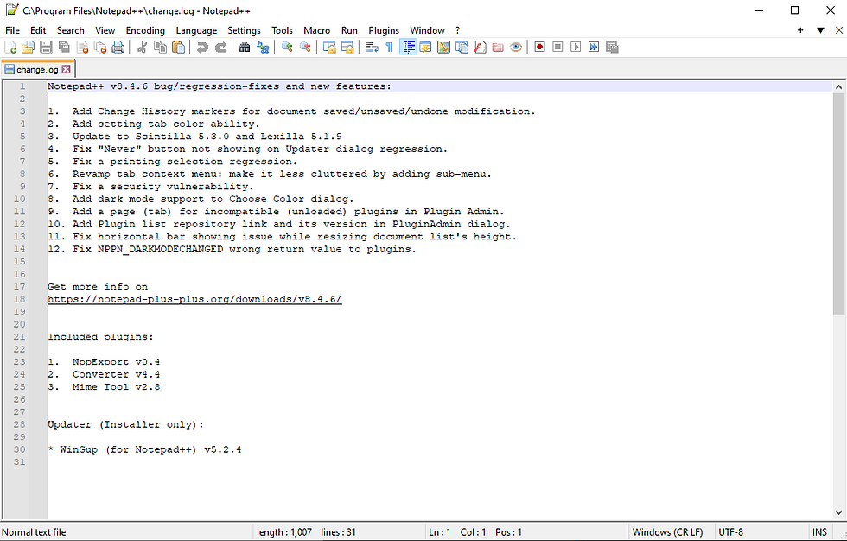
Task: Zoom out using magnifier minus icon
Action: point(305,48)
